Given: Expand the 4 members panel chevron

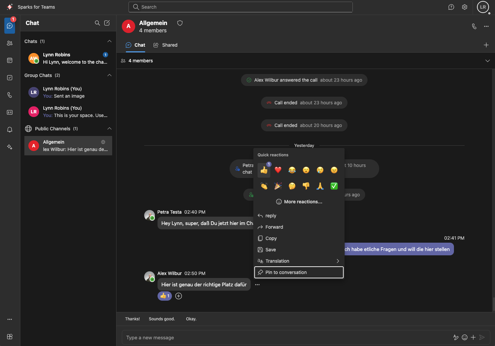Looking at the screenshot, I should point(487,61).
